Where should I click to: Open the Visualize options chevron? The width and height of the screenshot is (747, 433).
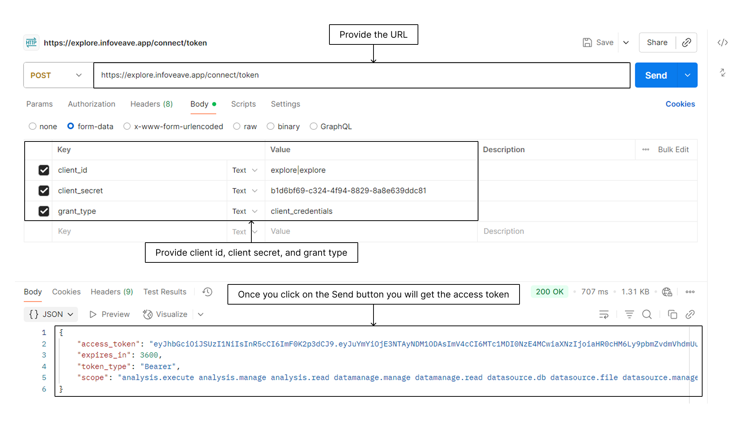[x=201, y=315]
